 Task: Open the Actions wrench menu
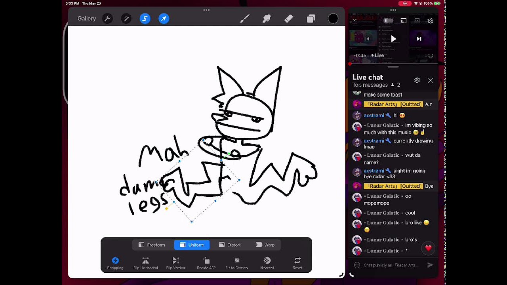point(107,19)
